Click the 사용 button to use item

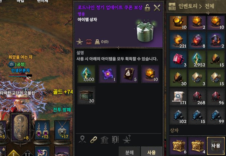tap(151, 152)
